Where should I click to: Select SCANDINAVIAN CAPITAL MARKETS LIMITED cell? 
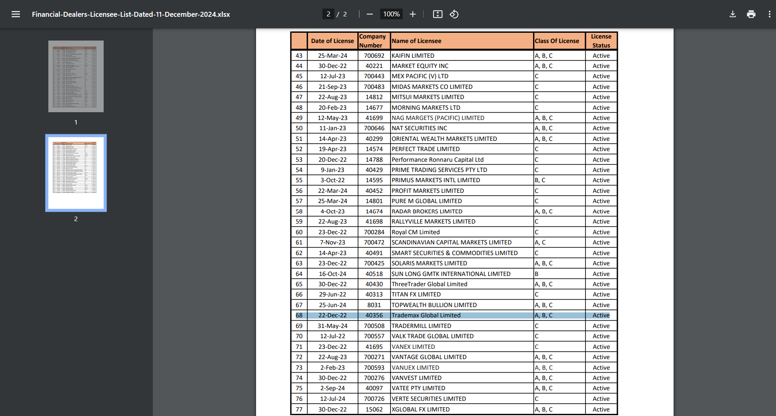[x=462, y=242]
